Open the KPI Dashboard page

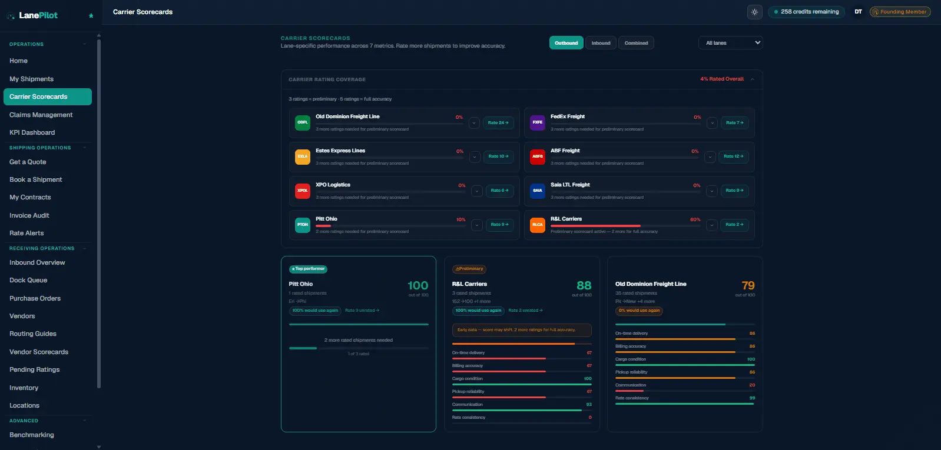coord(48,132)
